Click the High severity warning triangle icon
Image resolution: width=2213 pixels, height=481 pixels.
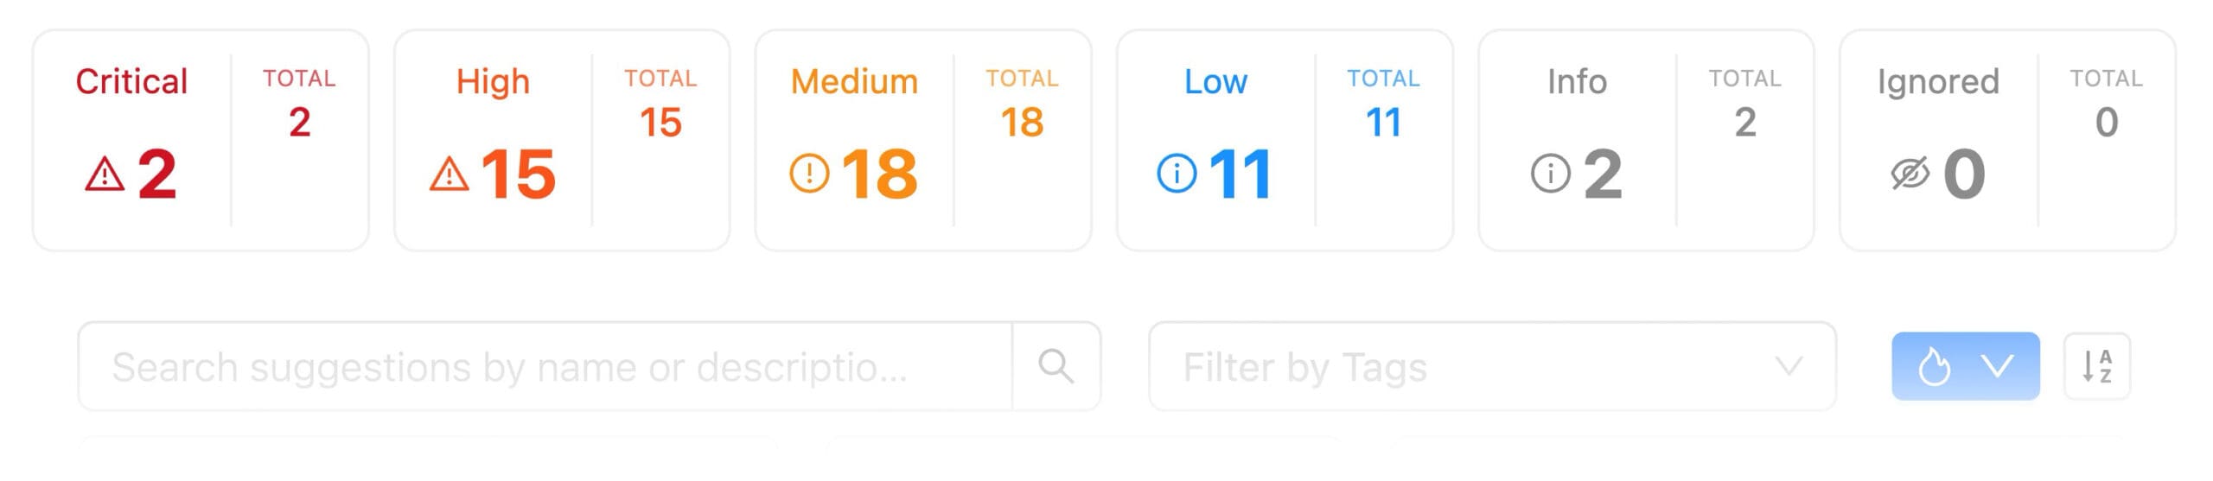pos(449,174)
